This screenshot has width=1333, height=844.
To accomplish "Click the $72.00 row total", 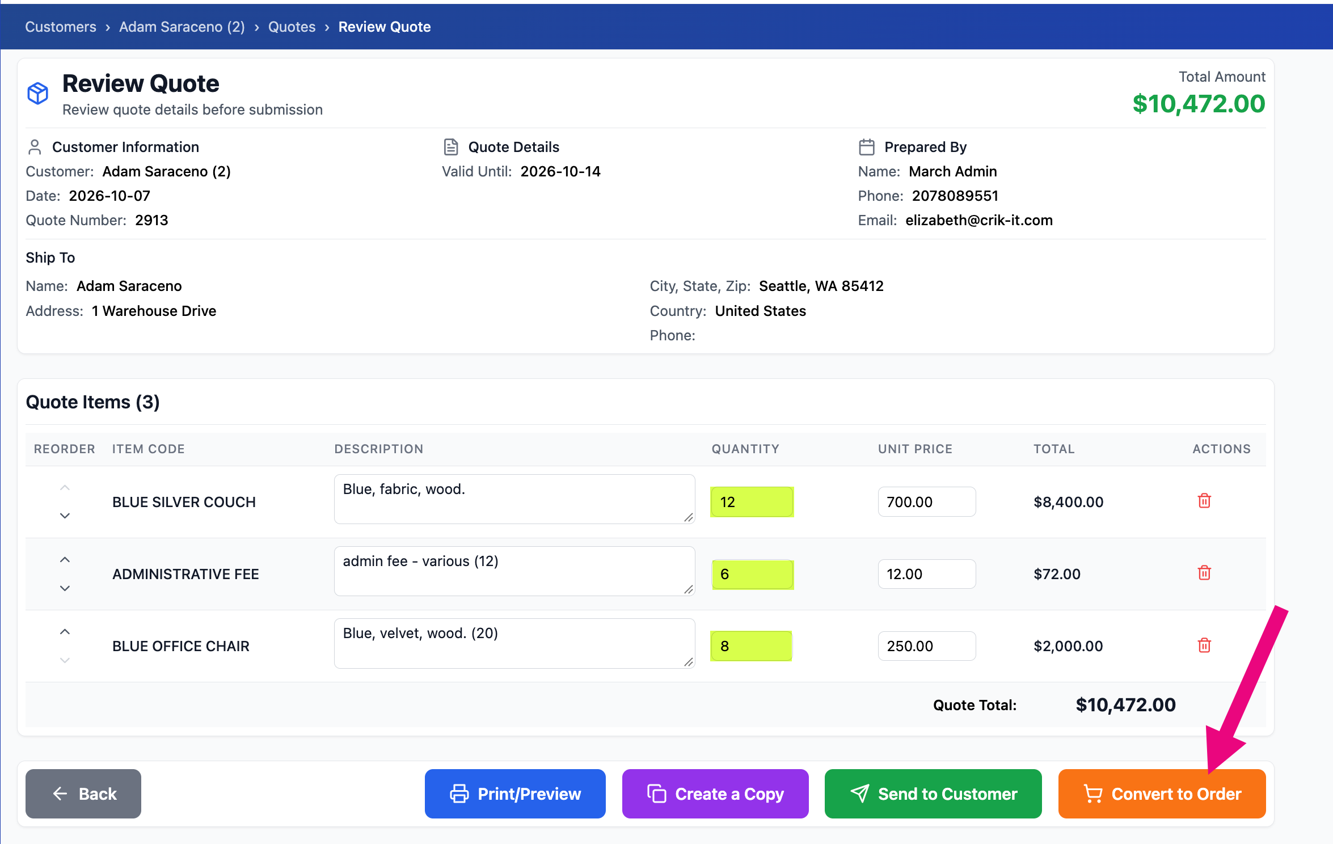I will 1057,574.
